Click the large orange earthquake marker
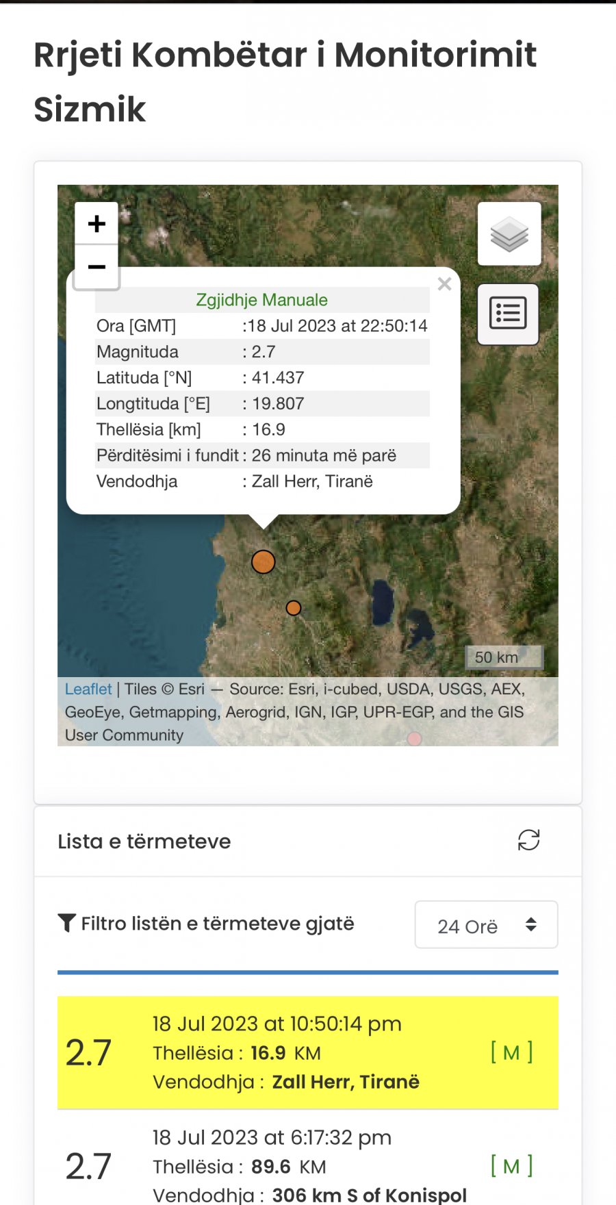616x1205 pixels. coord(264,562)
